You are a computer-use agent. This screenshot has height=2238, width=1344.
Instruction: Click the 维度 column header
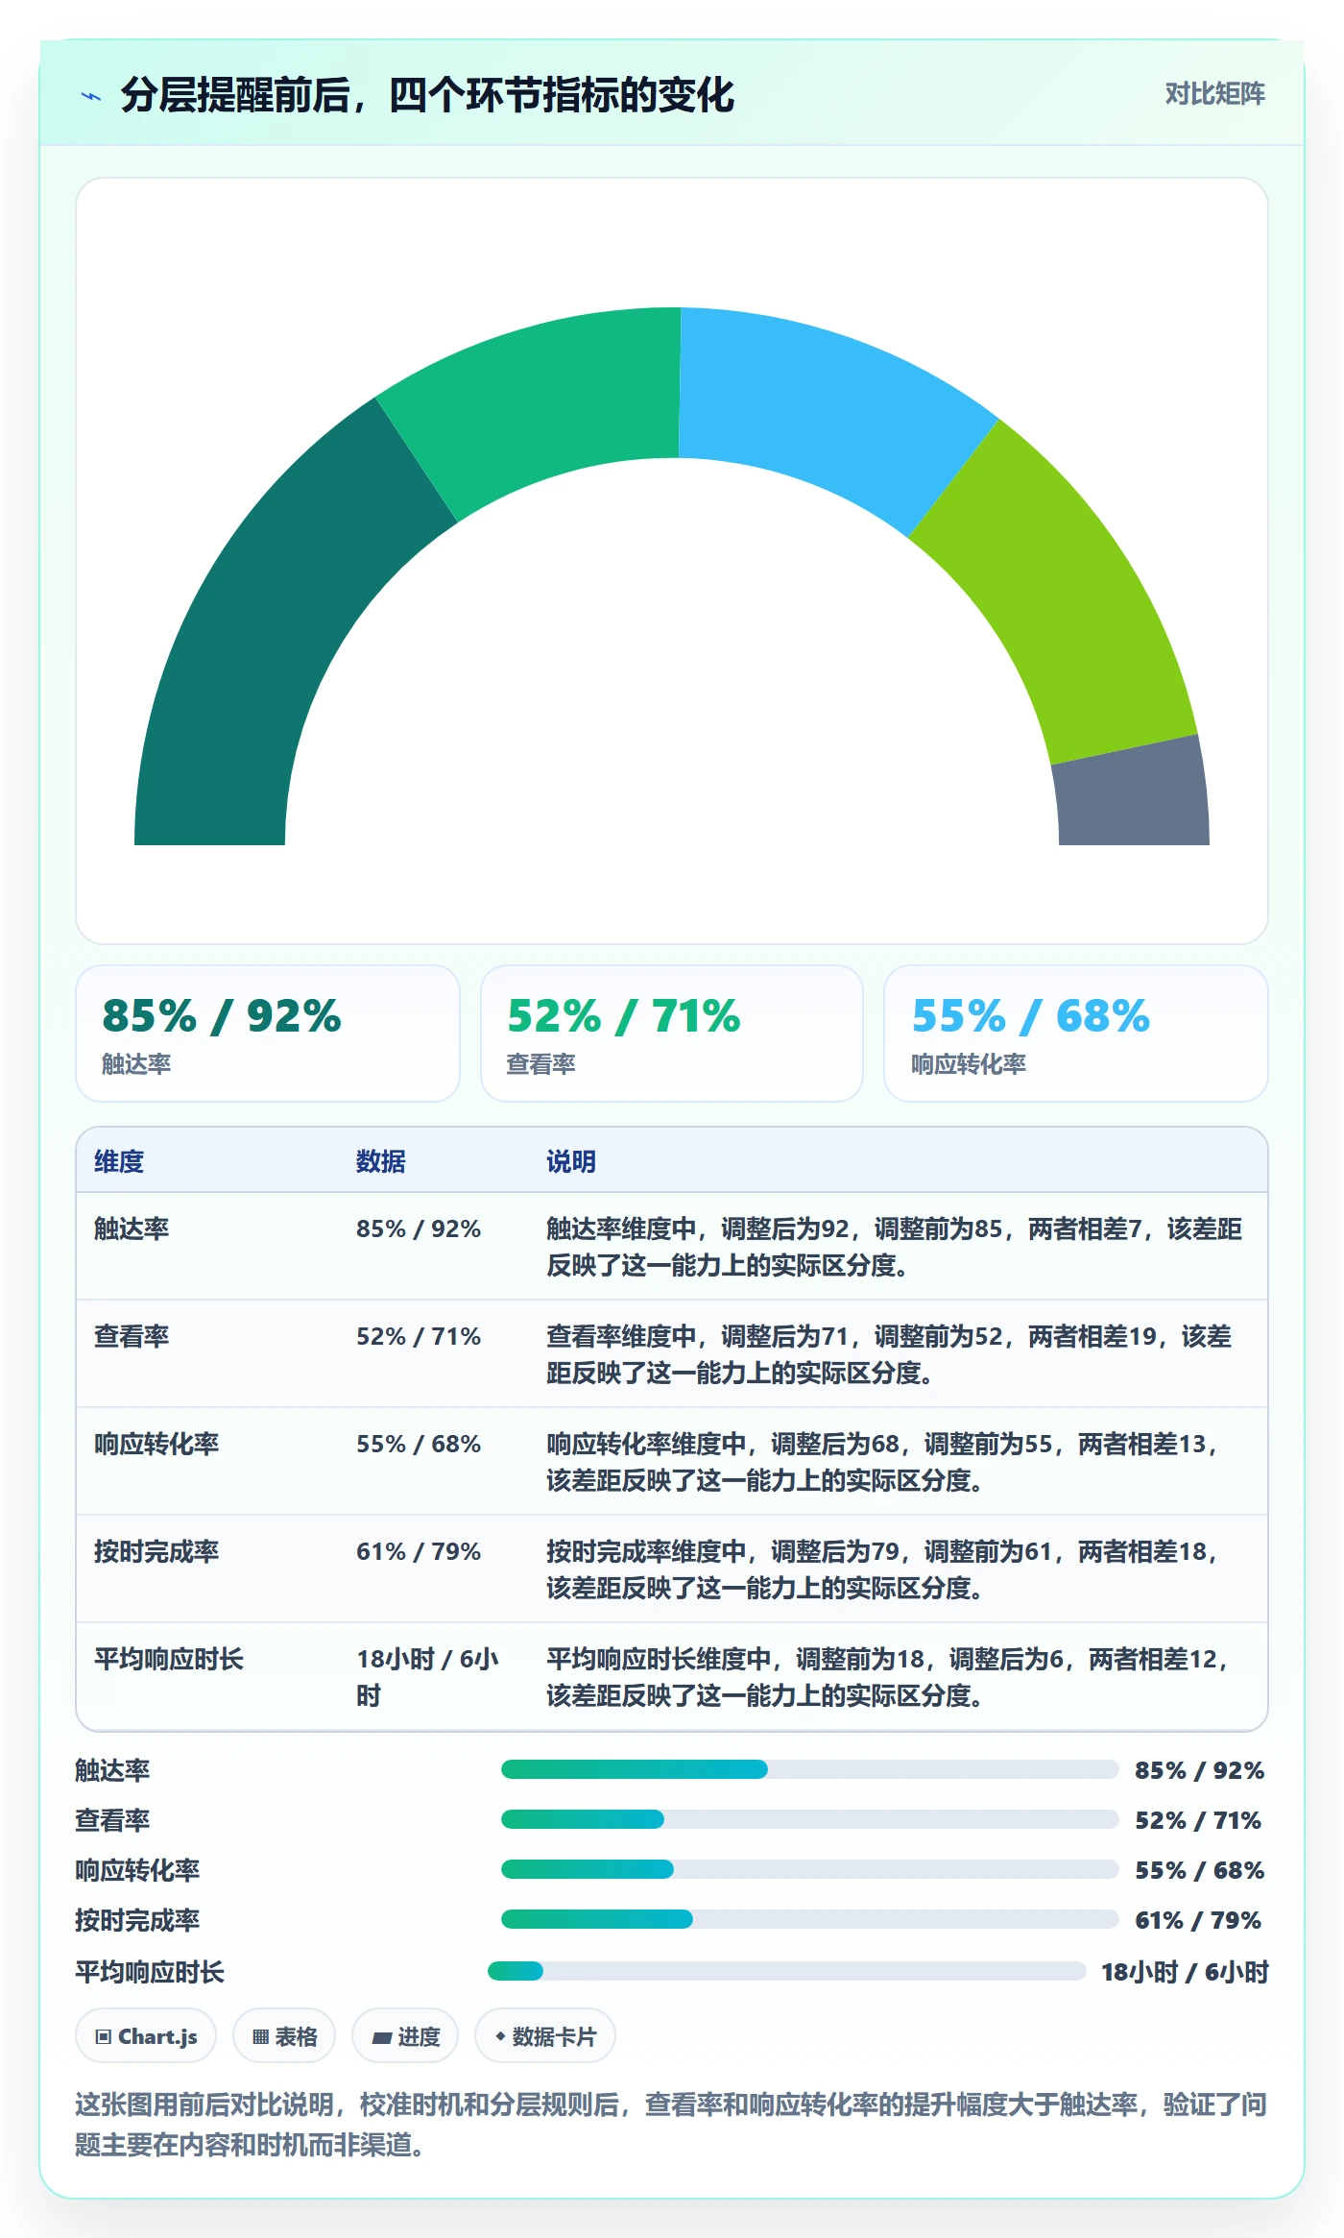(119, 1161)
